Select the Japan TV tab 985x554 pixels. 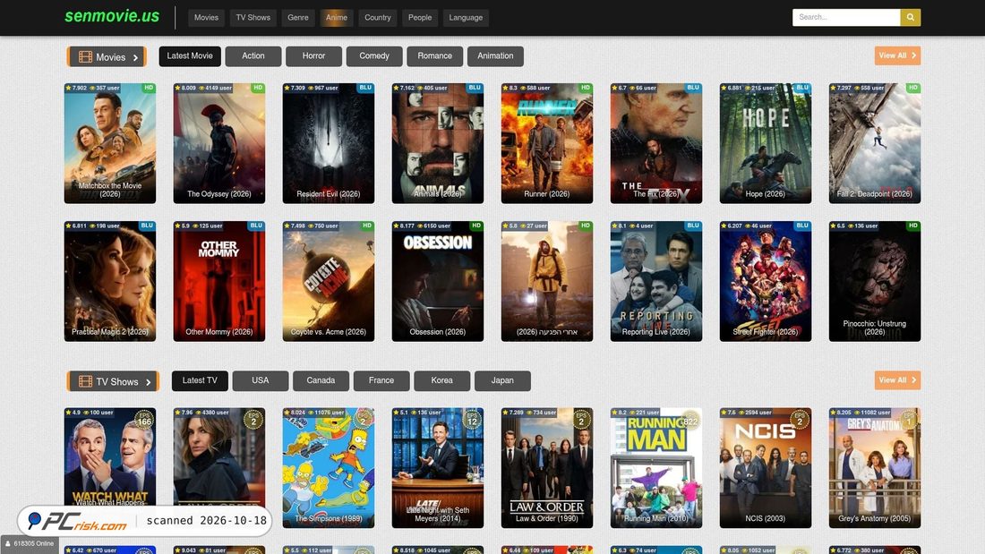[502, 380]
